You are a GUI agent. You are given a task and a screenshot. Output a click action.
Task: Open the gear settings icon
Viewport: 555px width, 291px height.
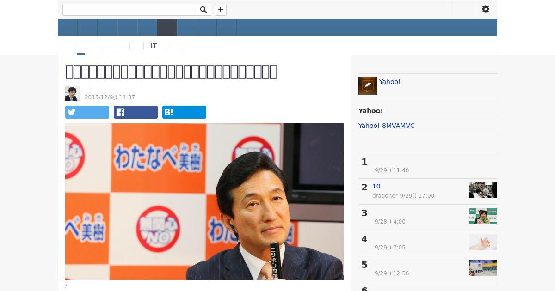tap(485, 9)
